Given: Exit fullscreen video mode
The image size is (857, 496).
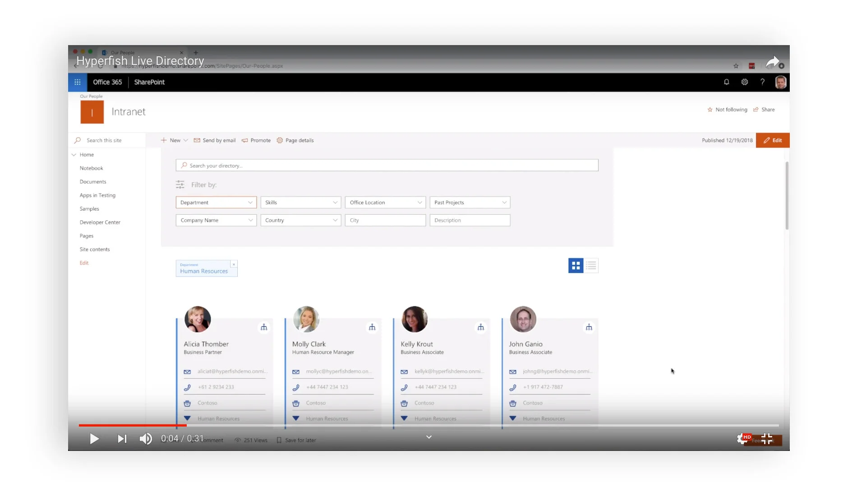Looking at the screenshot, I should 767,439.
